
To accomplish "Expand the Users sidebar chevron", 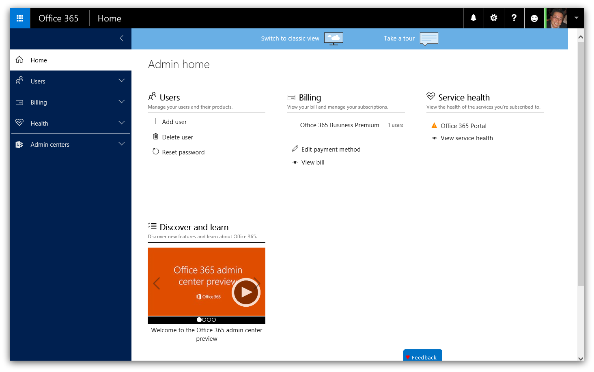I will tap(121, 81).
